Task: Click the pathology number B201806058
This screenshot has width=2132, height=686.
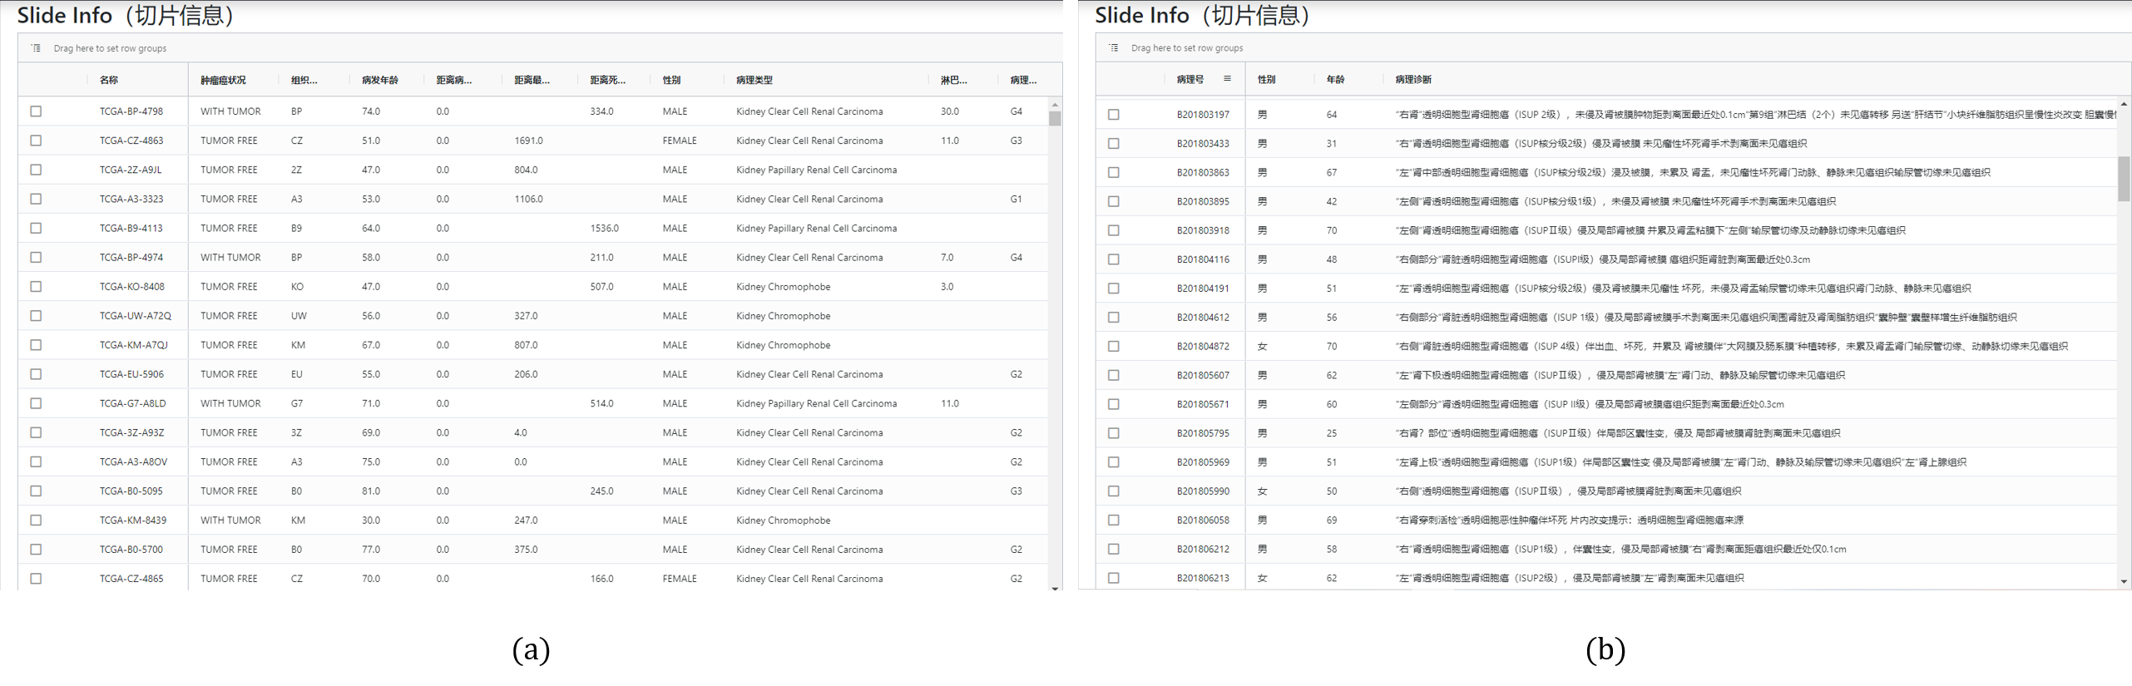Action: pos(1203,521)
